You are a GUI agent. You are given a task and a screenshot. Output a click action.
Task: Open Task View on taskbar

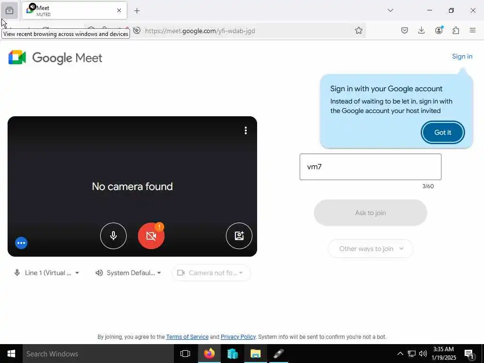click(185, 354)
